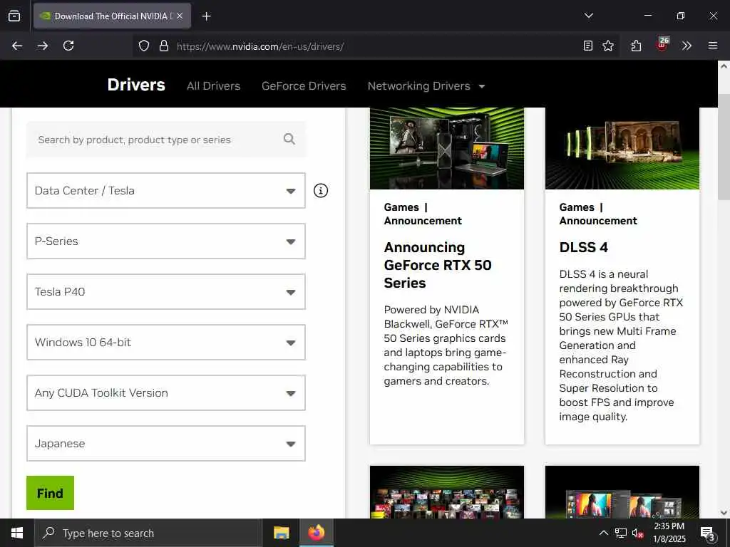Viewport: 730px width, 547px height.
Task: Click the magnifier search icon
Action: pyautogui.click(x=289, y=139)
